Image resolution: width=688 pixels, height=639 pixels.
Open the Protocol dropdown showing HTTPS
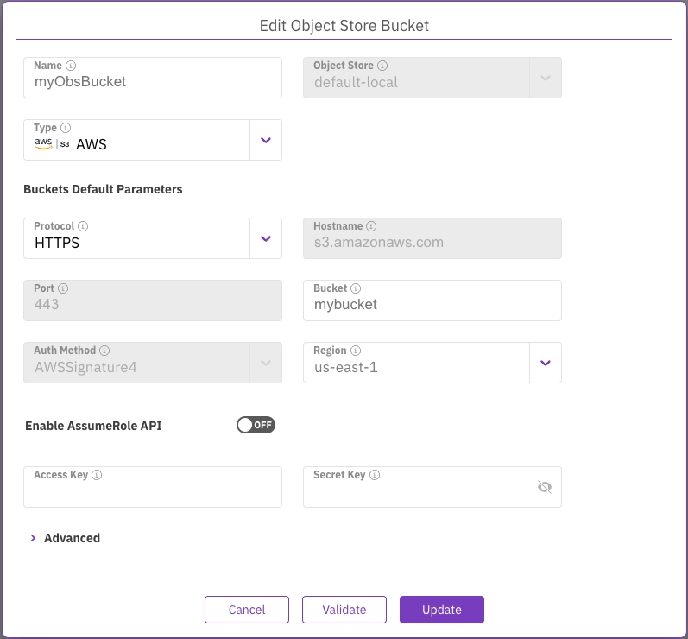[266, 238]
